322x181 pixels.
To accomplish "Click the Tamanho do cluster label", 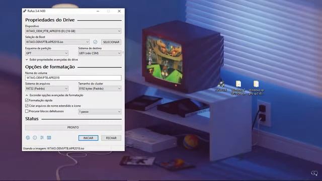I will click(x=91, y=84).
